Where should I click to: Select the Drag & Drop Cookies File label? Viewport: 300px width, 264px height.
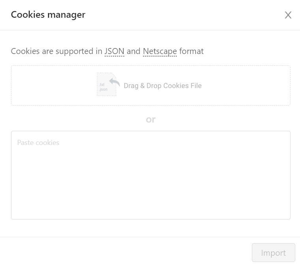point(163,86)
